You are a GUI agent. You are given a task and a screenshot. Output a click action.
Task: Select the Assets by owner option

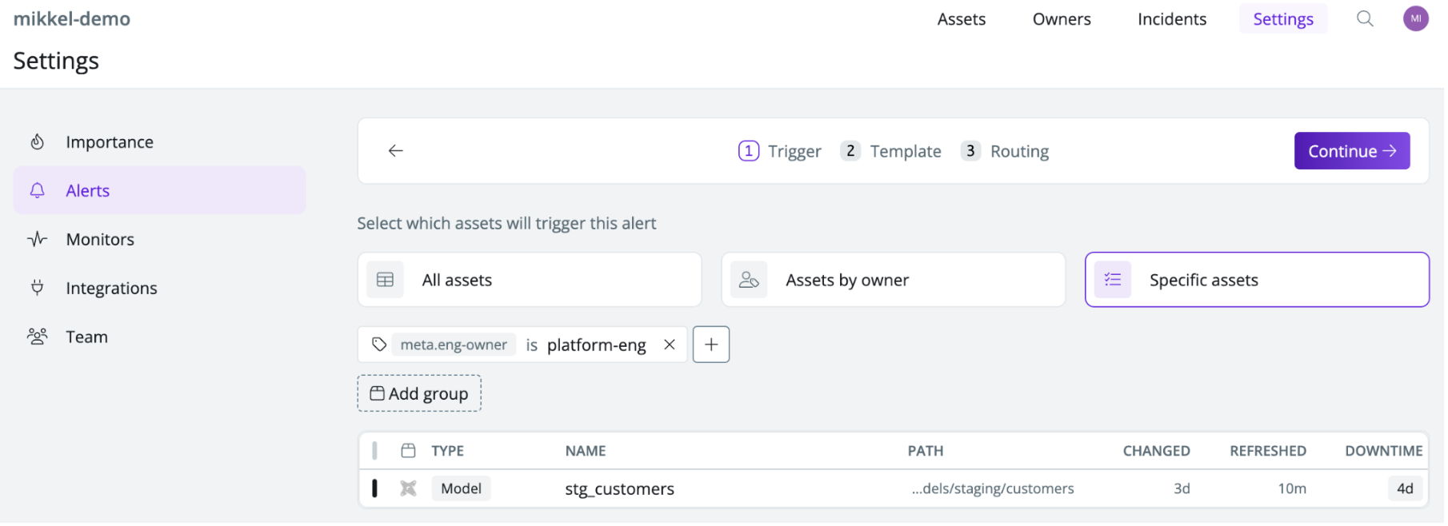[x=893, y=281]
